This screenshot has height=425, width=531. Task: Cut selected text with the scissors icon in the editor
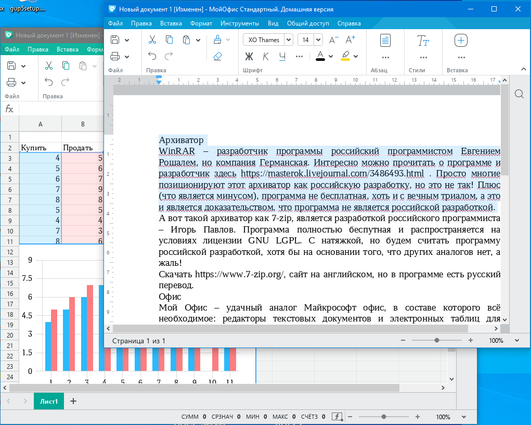(152, 40)
